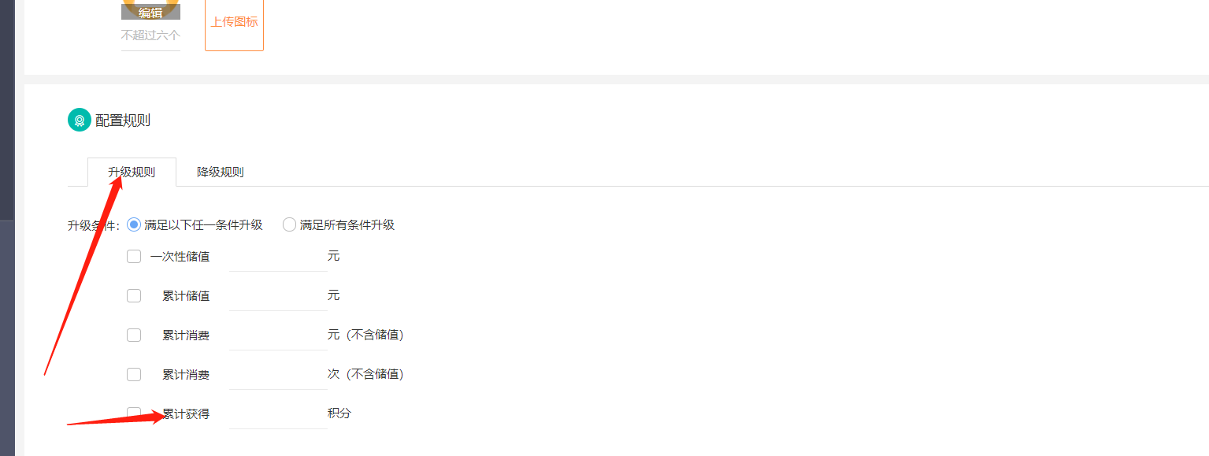
Task: Select the 满足以下任一条件升级 radio option
Action: click(134, 224)
